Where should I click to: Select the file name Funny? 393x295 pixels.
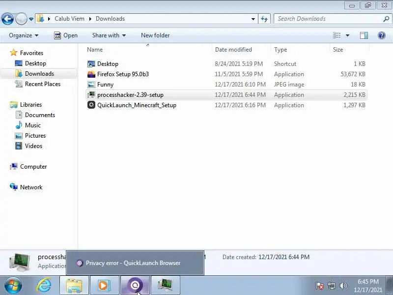click(105, 84)
